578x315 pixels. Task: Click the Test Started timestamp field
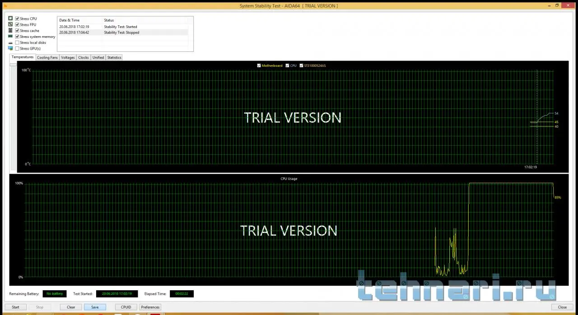pyautogui.click(x=117, y=294)
